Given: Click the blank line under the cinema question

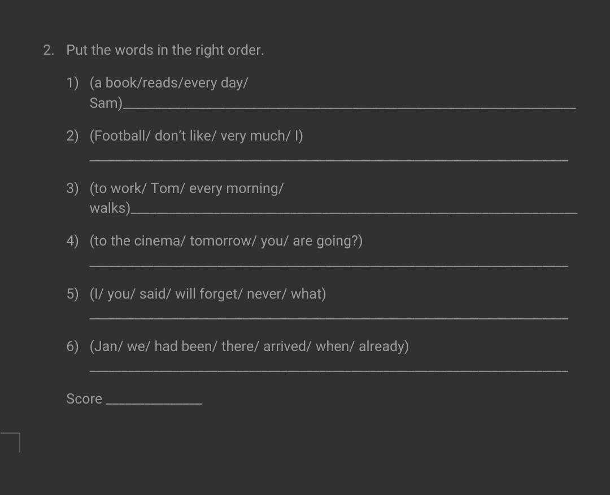Looking at the screenshot, I should (x=329, y=264).
